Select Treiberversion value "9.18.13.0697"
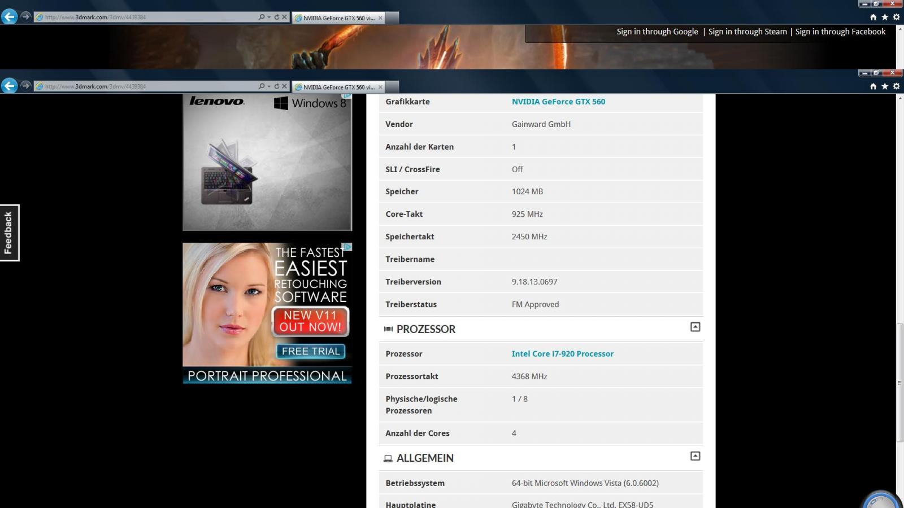 [x=534, y=282]
